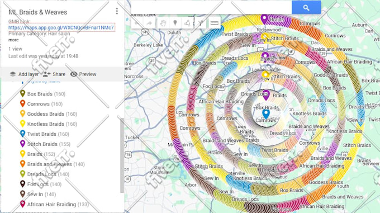Click the sidebar vertical scrollbar
The width and height of the screenshot is (380, 213).
click(x=122, y=155)
